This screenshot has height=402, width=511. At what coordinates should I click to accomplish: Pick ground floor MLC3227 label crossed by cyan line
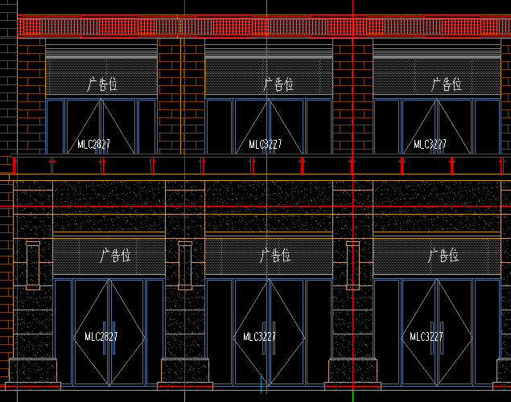259,337
